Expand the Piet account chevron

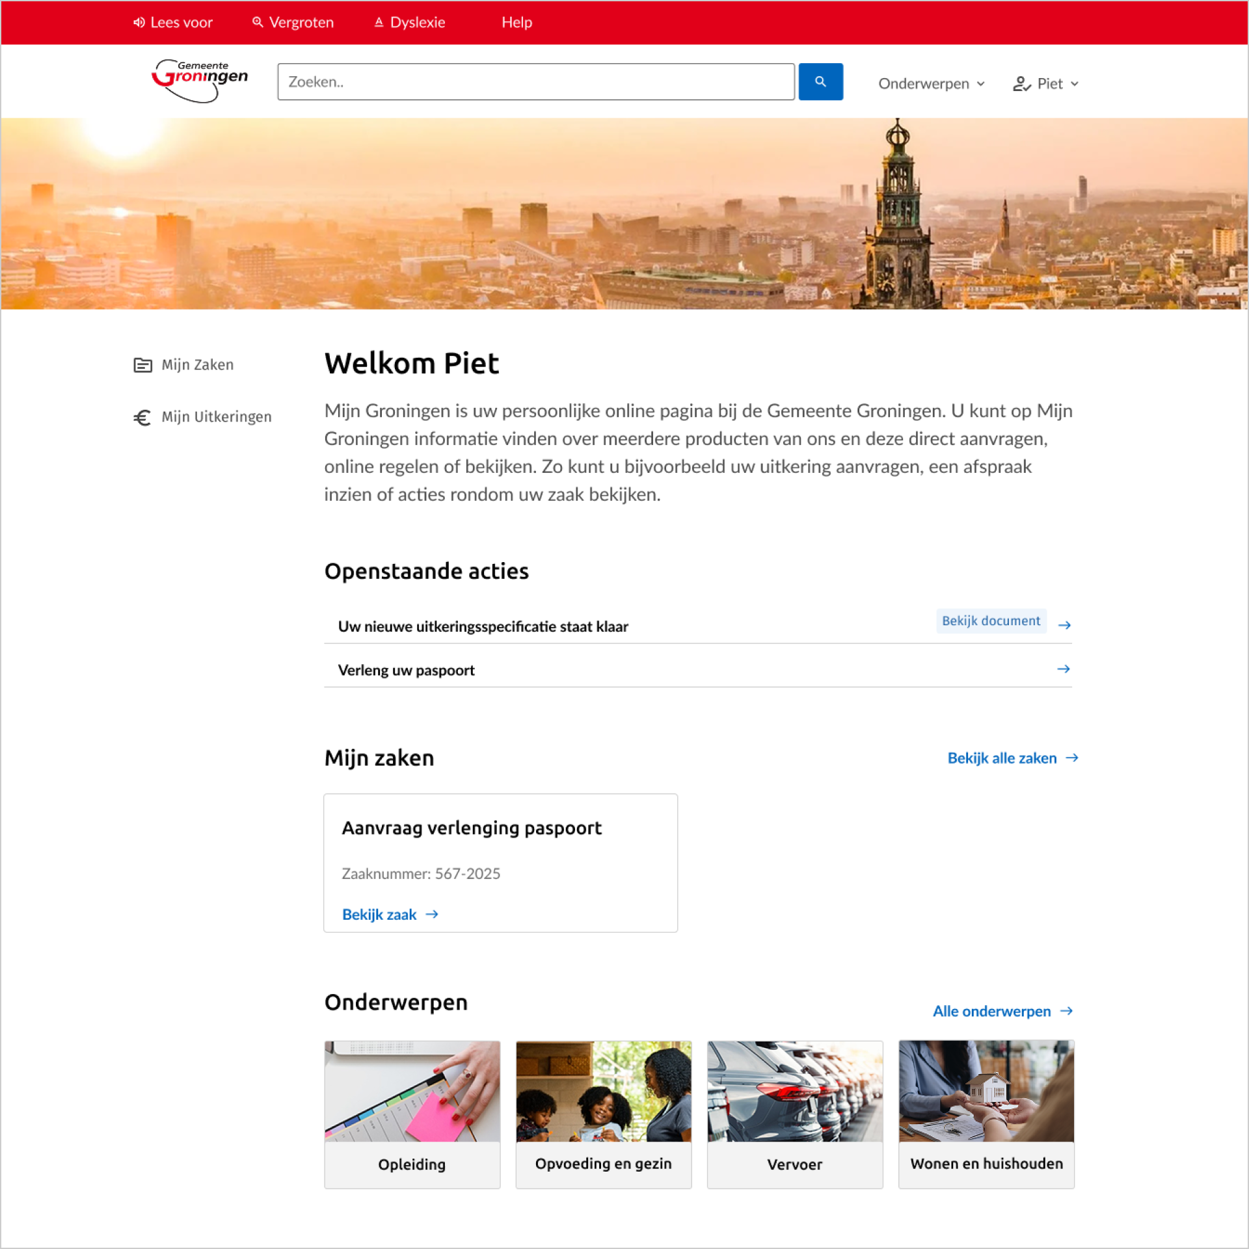1074,84
